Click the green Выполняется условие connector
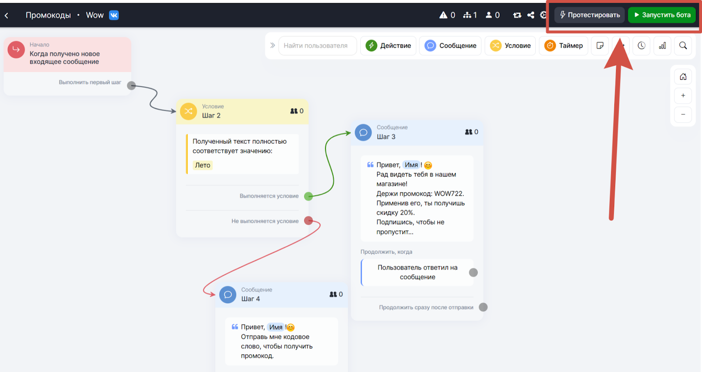The height and width of the screenshot is (372, 702). [x=308, y=196]
